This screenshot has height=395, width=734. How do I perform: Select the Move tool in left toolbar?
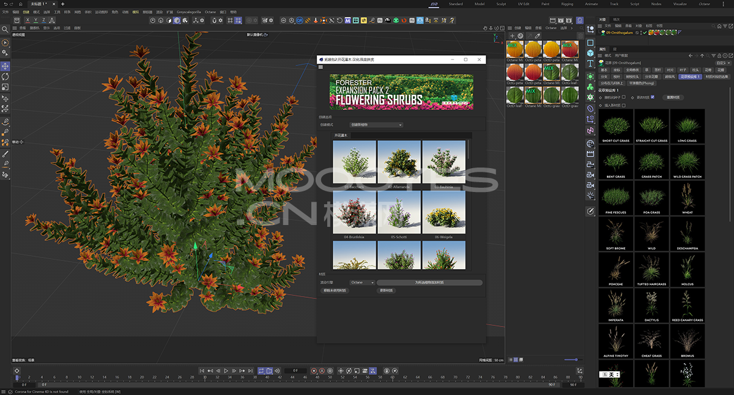6,66
